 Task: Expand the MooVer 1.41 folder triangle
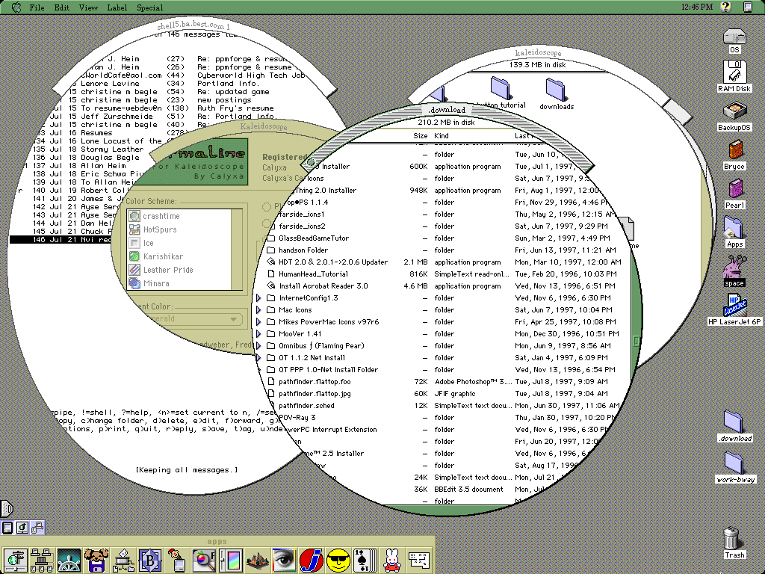(258, 334)
